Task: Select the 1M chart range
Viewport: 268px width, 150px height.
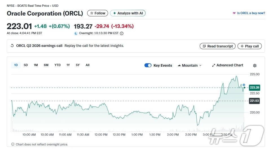Action: tap(36, 65)
